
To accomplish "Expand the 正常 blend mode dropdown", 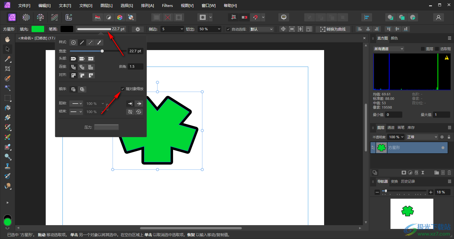I will click(x=422, y=137).
